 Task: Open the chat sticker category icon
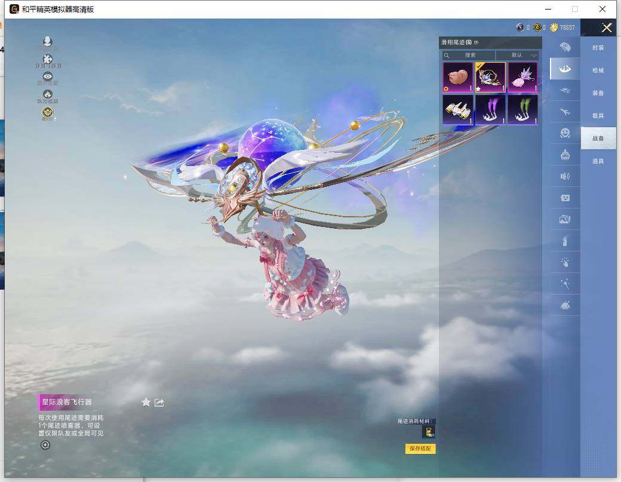[565, 198]
